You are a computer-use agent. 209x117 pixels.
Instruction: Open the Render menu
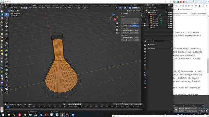click(16, 5)
